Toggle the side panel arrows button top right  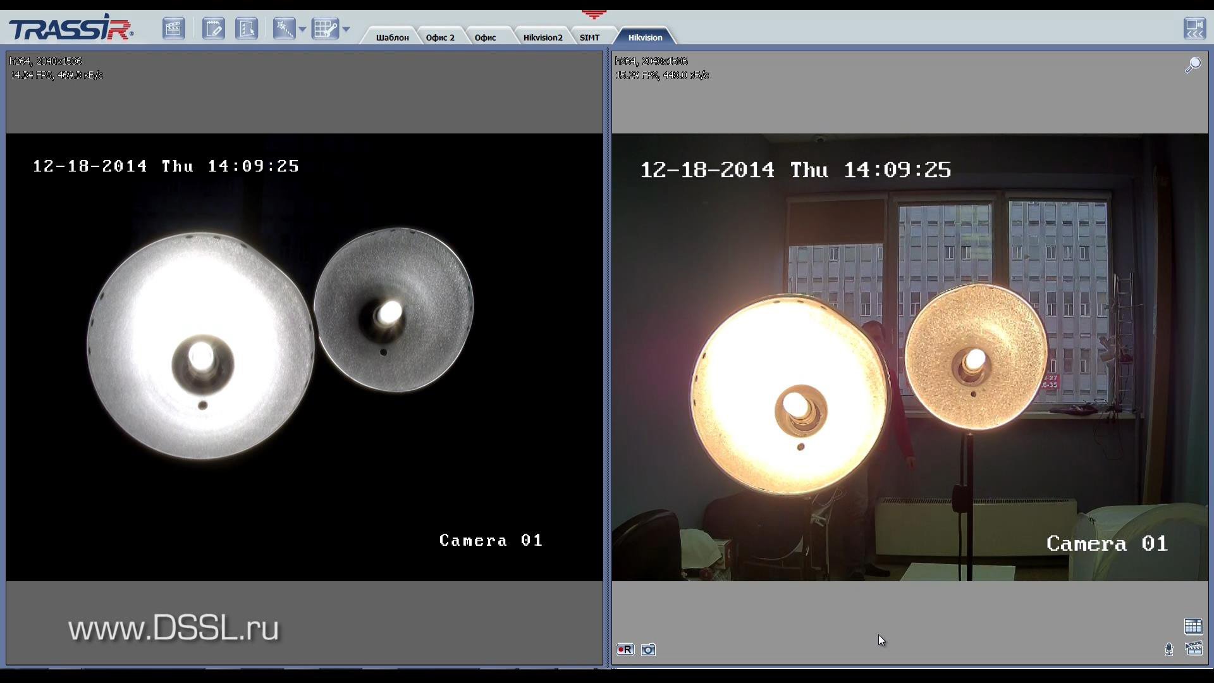(1194, 28)
